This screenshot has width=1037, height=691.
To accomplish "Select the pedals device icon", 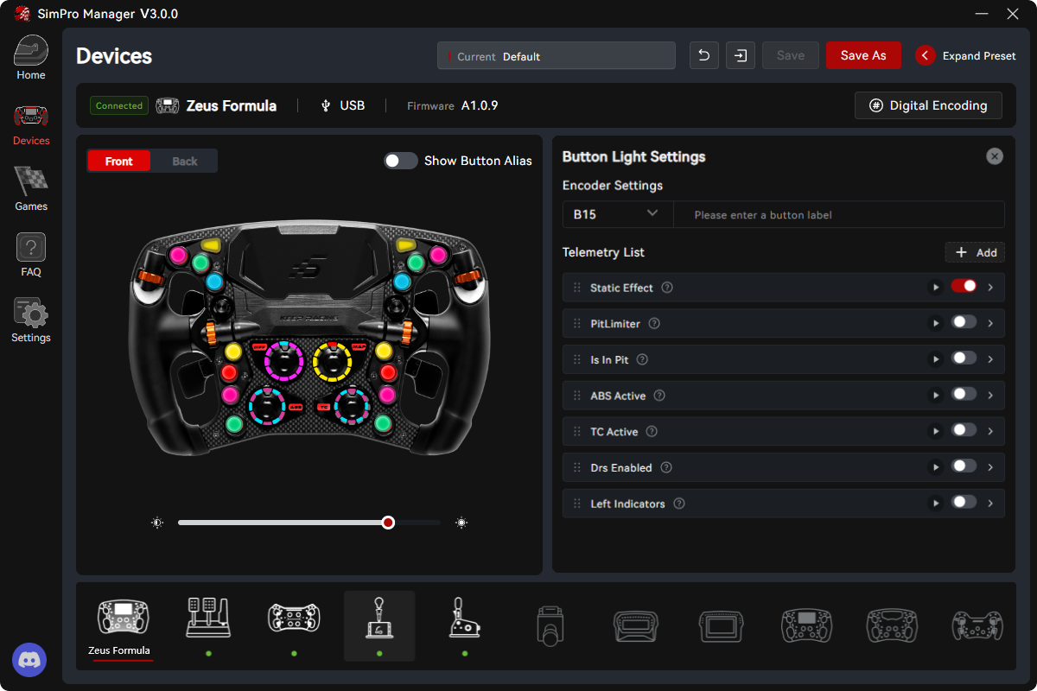I will click(208, 618).
